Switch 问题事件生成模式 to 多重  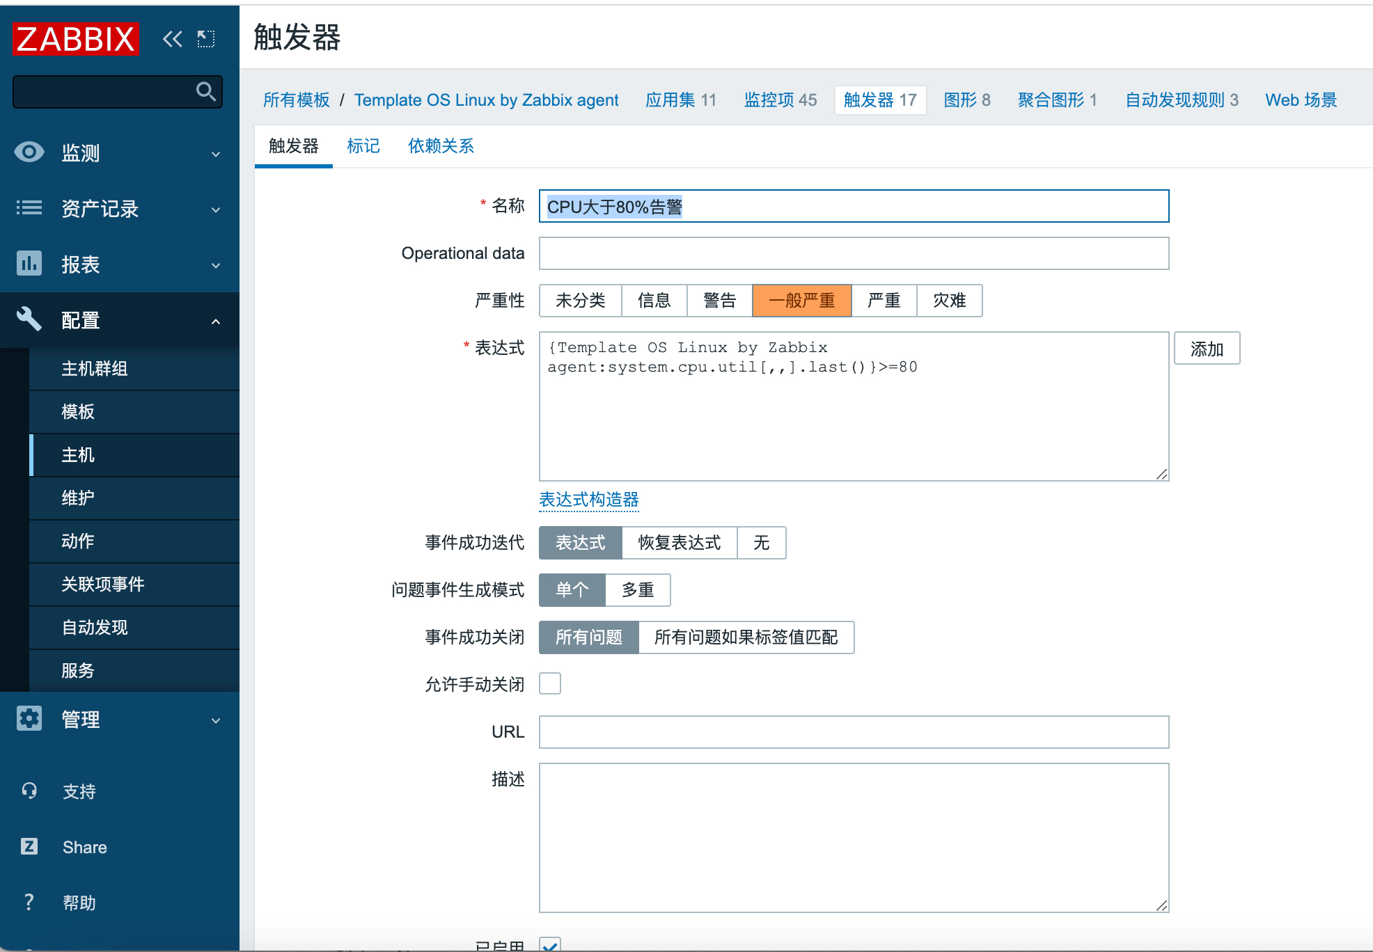[x=638, y=589]
